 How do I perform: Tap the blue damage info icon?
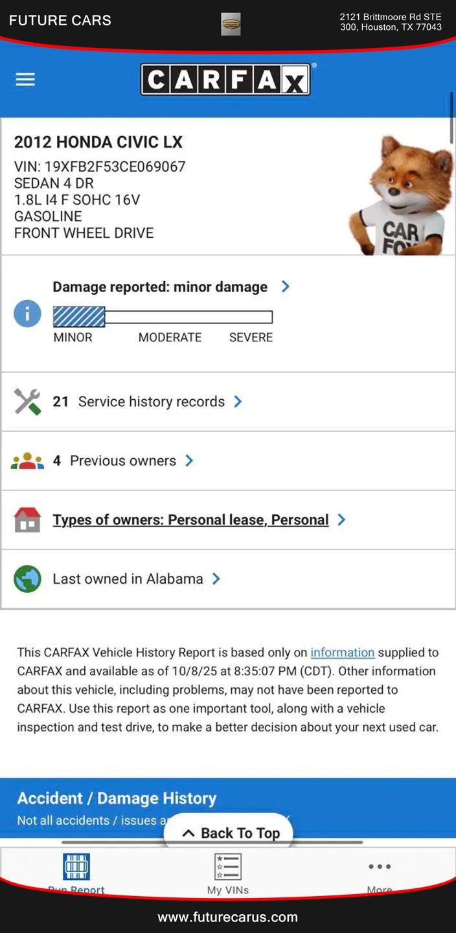27,314
